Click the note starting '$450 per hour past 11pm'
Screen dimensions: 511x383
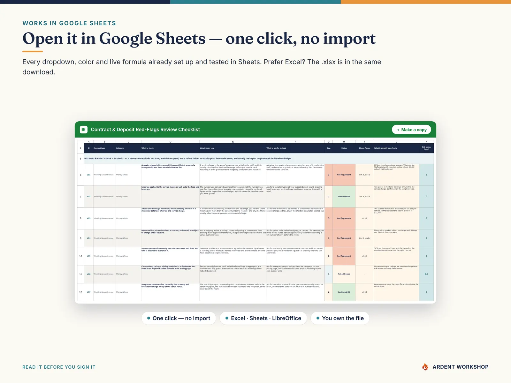point(396,256)
